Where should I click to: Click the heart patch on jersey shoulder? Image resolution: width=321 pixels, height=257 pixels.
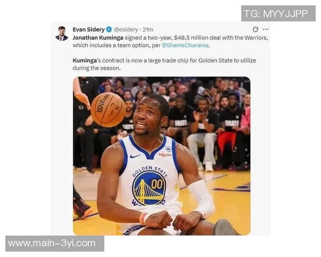click(168, 149)
